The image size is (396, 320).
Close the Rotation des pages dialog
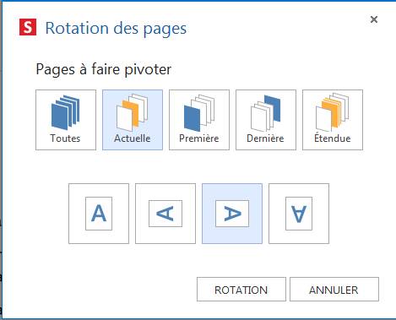click(374, 19)
